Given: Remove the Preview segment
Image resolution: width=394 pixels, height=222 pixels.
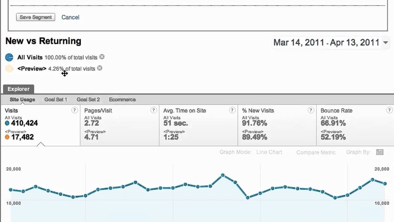Looking at the screenshot, I should tap(100, 68).
